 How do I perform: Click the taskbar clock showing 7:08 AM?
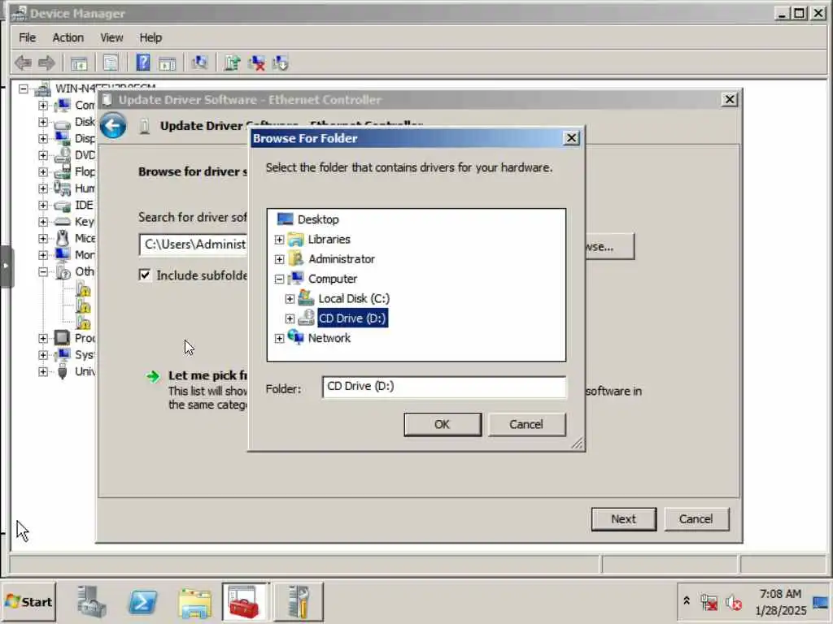pos(780,602)
